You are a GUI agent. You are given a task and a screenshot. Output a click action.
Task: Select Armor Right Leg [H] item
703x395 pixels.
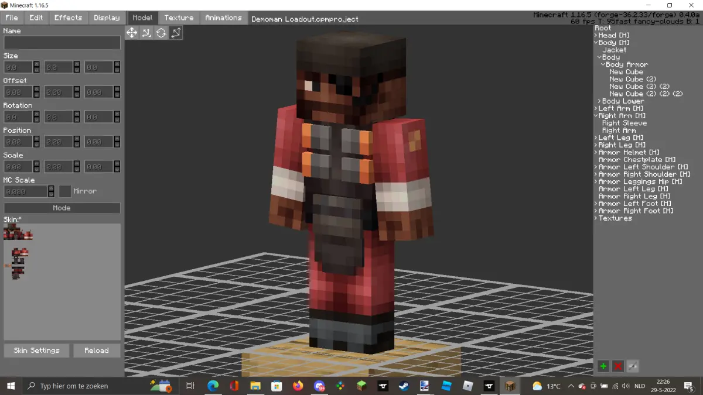point(635,196)
